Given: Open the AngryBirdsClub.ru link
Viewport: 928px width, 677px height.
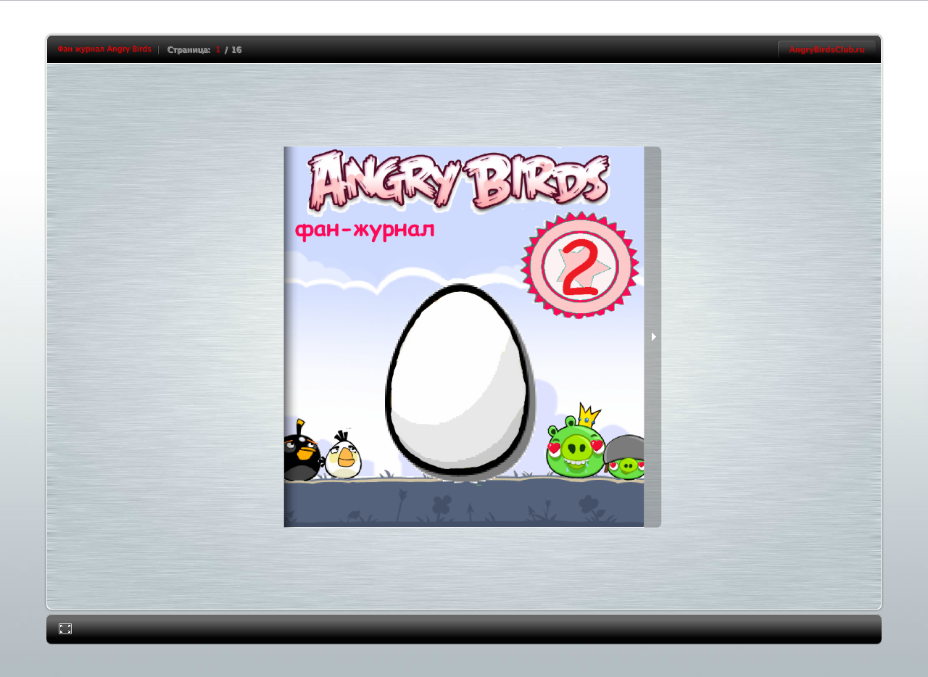Looking at the screenshot, I should pyautogui.click(x=826, y=49).
